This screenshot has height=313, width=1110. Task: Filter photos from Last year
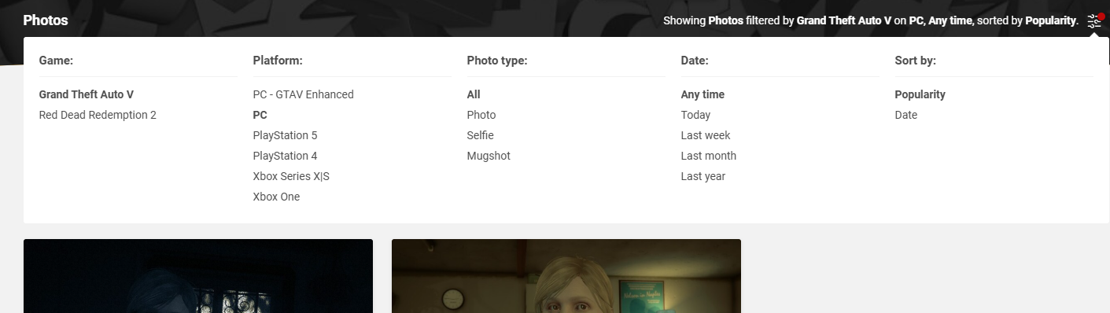tap(703, 176)
